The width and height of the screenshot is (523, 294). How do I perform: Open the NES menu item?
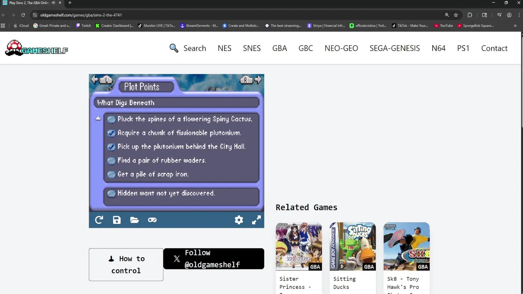pos(224,48)
